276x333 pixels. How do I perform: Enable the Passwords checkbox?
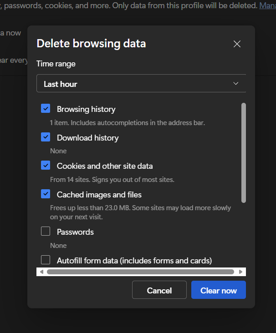pos(46,232)
